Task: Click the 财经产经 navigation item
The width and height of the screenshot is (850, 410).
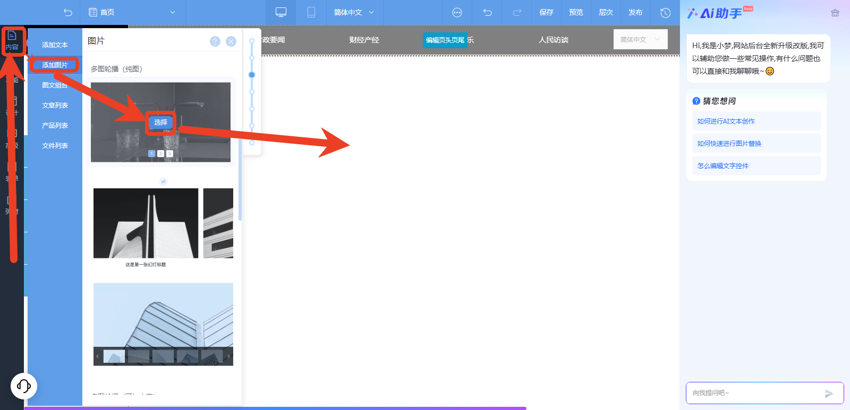Action: (x=364, y=40)
